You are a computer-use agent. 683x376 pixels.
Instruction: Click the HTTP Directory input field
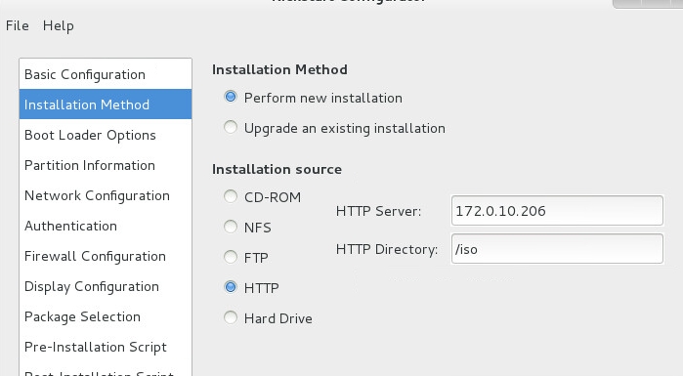click(557, 249)
